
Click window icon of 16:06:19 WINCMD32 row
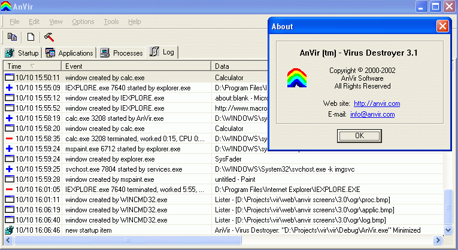(10, 210)
